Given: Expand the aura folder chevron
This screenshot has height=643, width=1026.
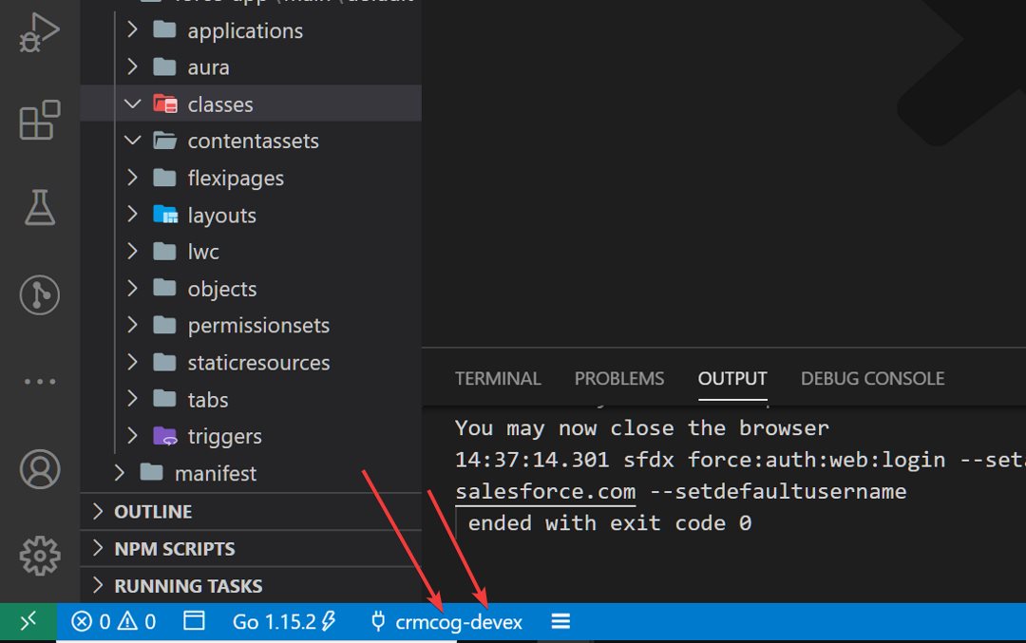Looking at the screenshot, I should 132,66.
